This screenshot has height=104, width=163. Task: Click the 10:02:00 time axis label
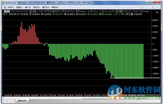8,95
